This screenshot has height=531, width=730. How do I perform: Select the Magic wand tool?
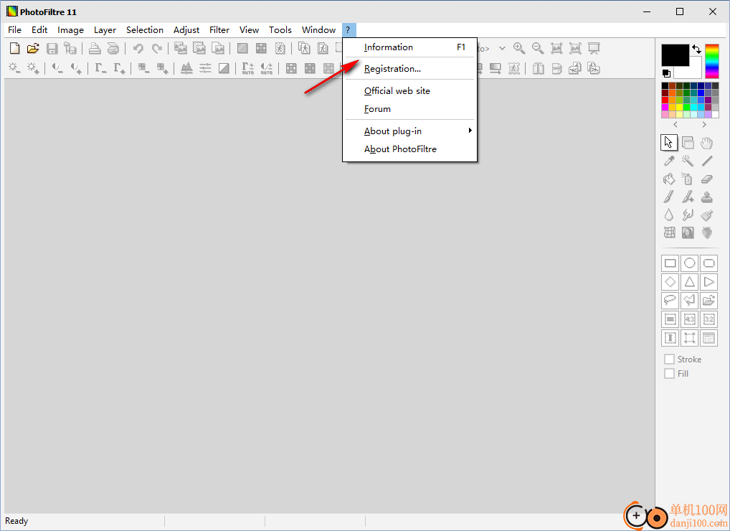coord(688,161)
